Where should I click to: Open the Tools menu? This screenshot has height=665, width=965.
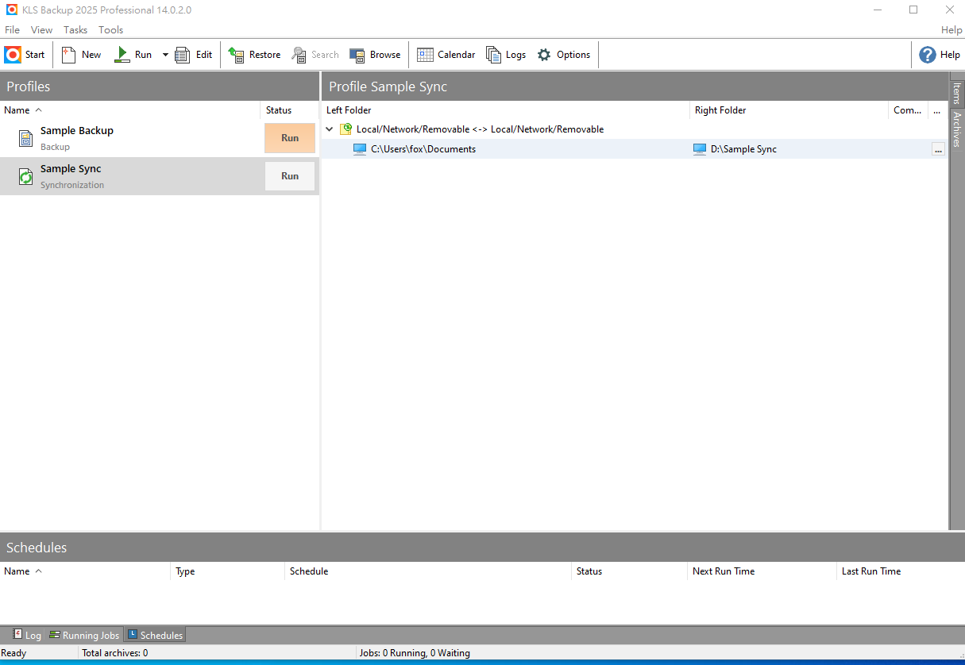[x=111, y=30]
